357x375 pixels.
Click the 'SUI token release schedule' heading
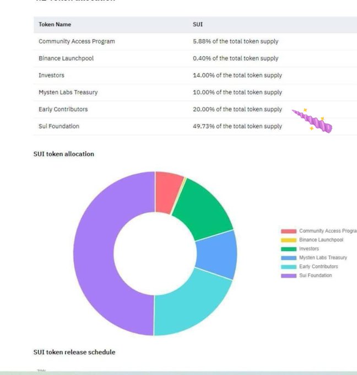pos(74,352)
